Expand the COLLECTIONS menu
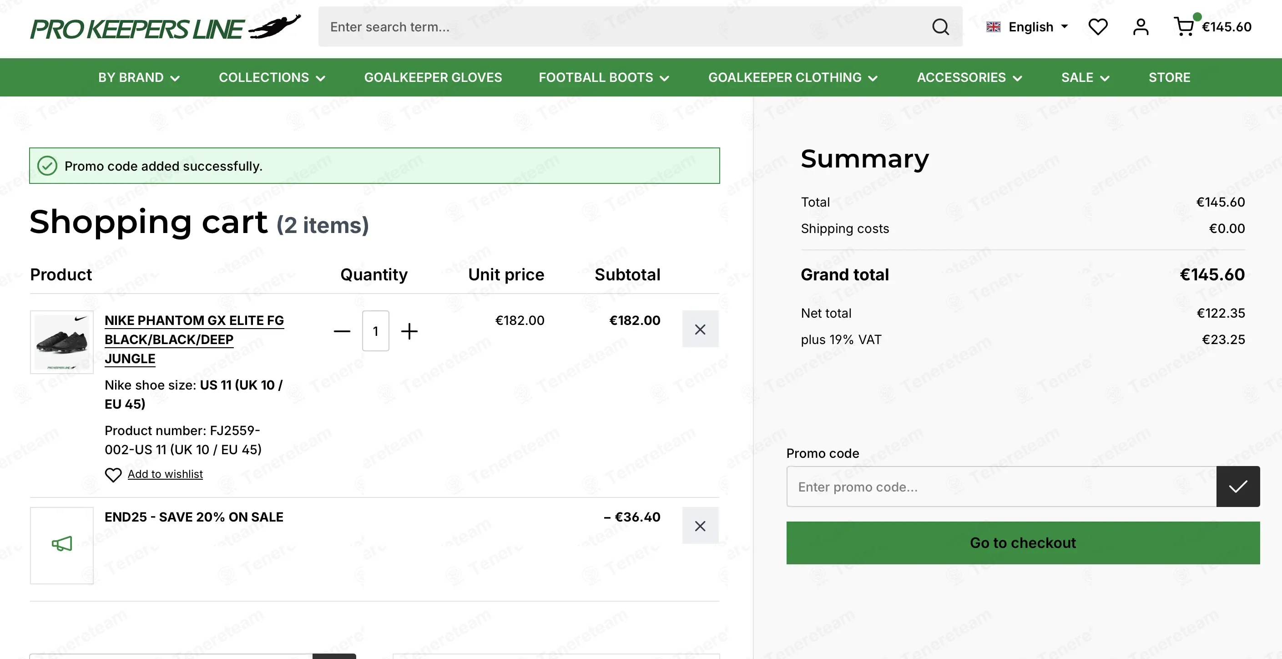 coord(272,78)
